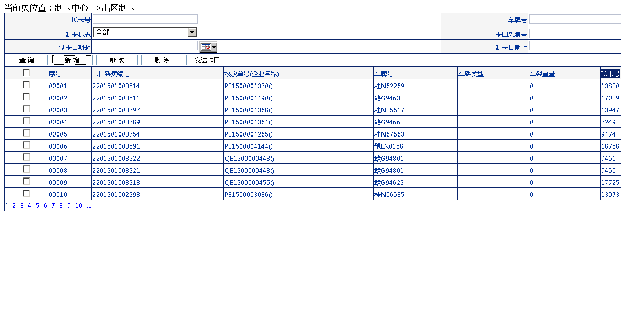621x314 pixels.
Task: Click the highlighted IC卡号 column header
Action: (x=611, y=74)
